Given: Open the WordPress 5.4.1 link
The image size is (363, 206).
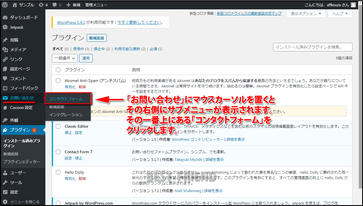Looking at the screenshot, I should [71, 22].
